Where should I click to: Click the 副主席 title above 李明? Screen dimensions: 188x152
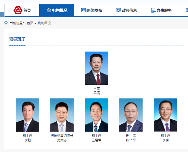[x=166, y=136]
